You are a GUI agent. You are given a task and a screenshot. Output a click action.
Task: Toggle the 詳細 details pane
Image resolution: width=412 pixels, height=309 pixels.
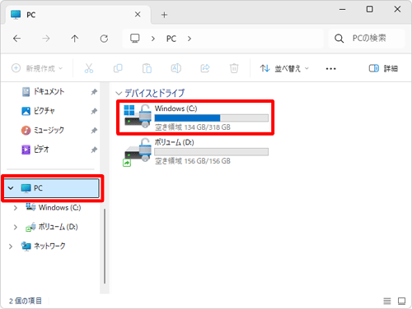[x=383, y=68]
